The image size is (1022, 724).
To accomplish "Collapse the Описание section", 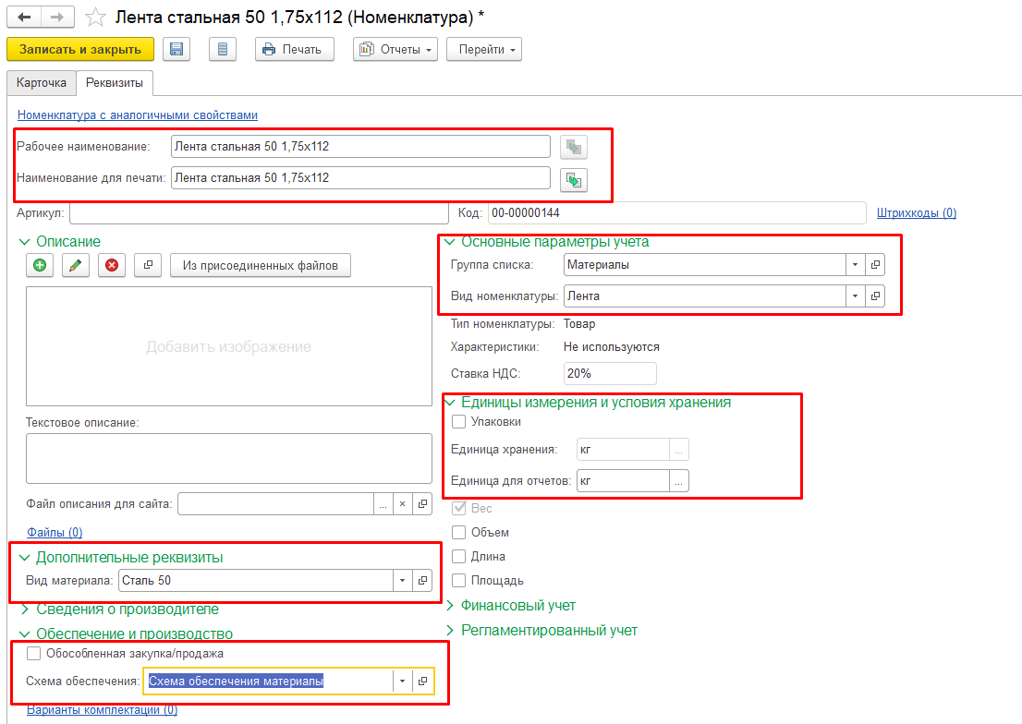I will pyautogui.click(x=25, y=242).
